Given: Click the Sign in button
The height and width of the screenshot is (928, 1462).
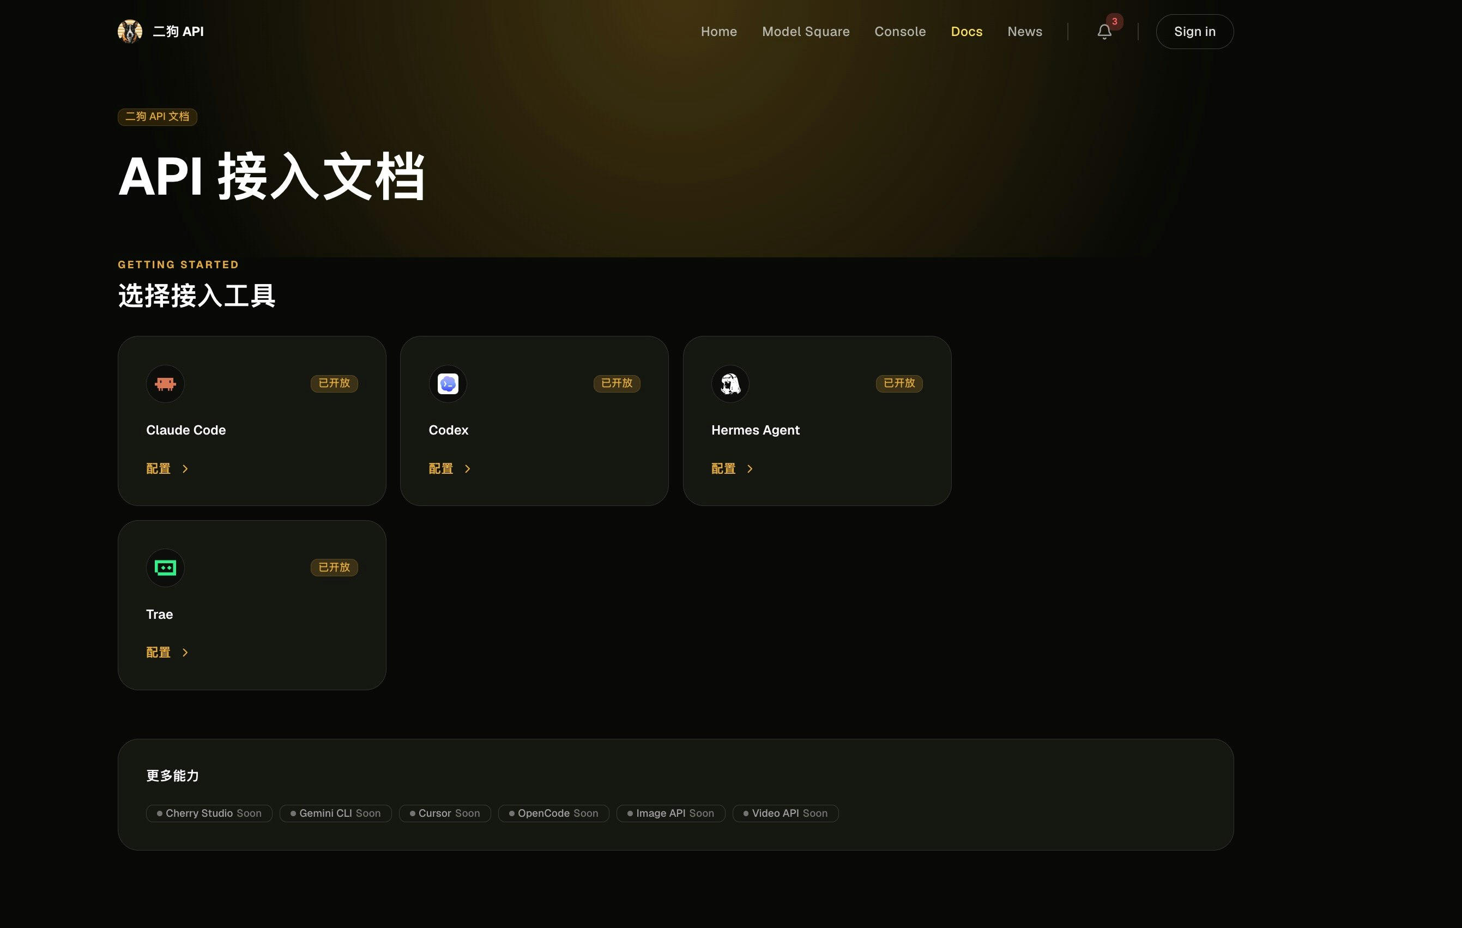Looking at the screenshot, I should 1194,32.
